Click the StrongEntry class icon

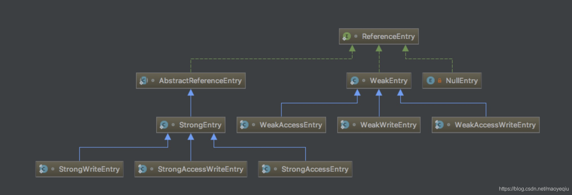click(x=164, y=125)
